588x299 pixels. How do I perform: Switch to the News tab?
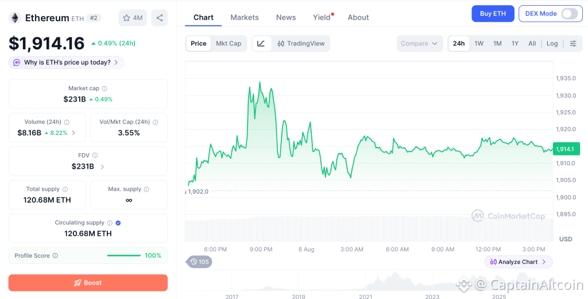[x=286, y=18]
